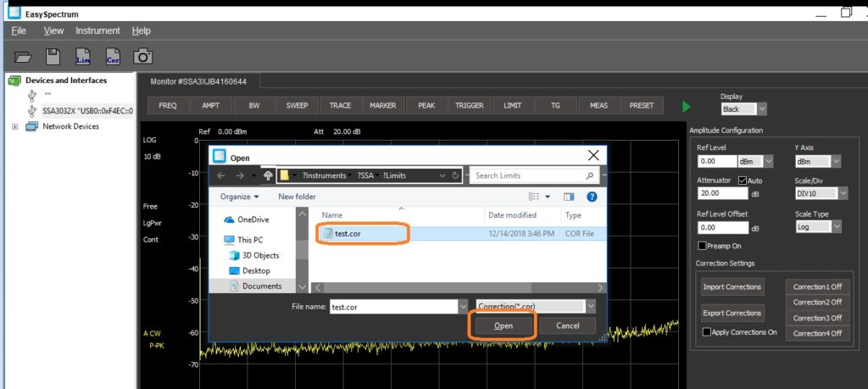Viewport: 868px width, 389px height.
Task: Click the save floppy disk icon
Action: [53, 57]
